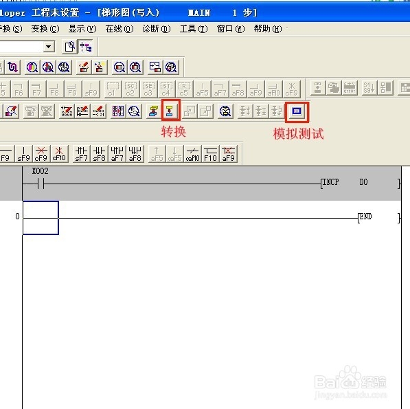Select the cF10 delete vertical line tool
Image resolution: width=410 pixels, height=409 pixels.
[59, 154]
